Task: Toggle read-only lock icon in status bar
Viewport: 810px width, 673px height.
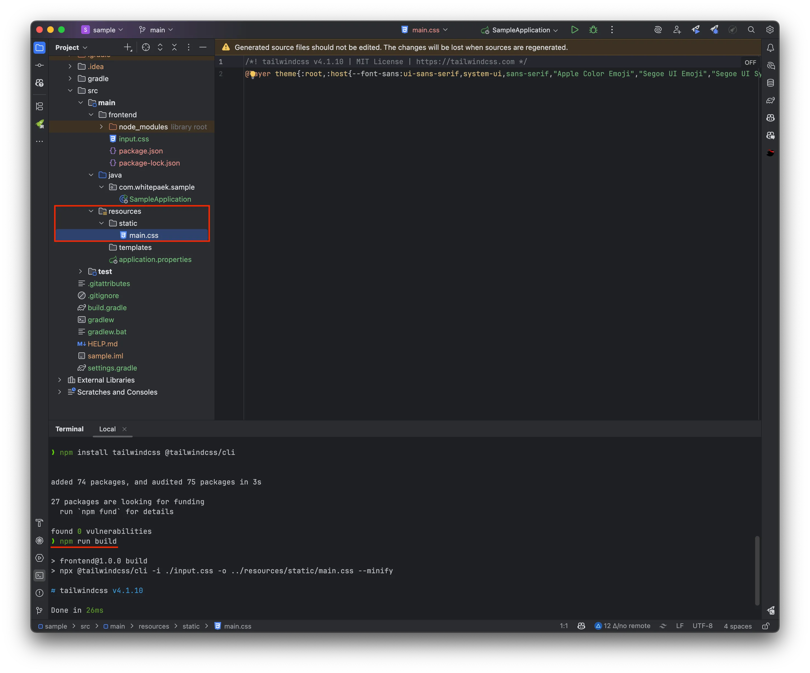Action: (x=766, y=626)
